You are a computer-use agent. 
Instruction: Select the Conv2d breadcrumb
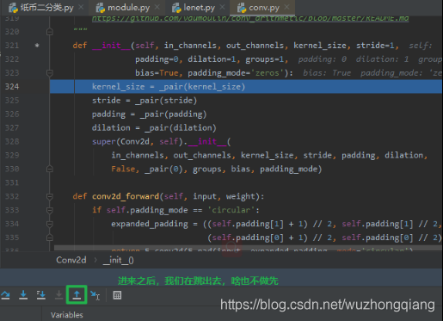click(71, 260)
